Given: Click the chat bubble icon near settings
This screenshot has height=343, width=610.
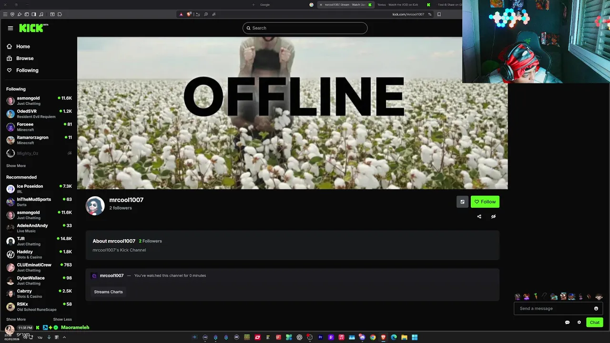Looking at the screenshot, I should [567, 323].
